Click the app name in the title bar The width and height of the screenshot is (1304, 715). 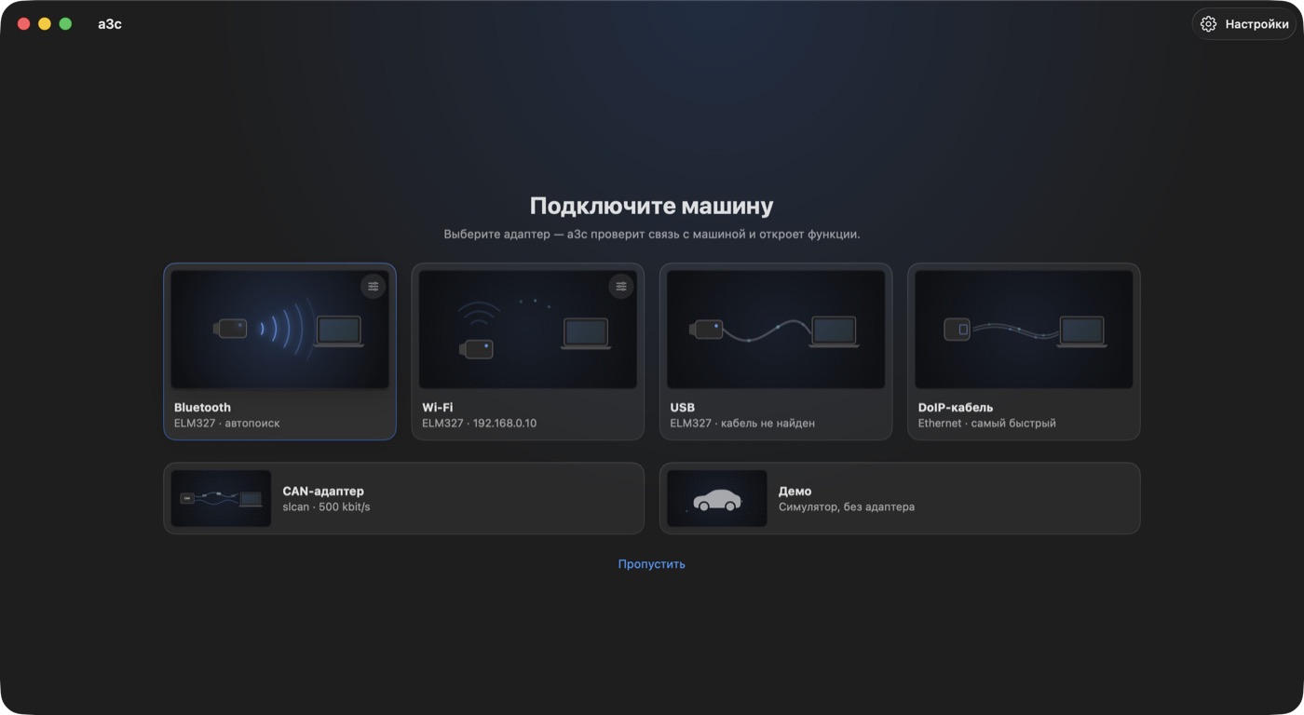point(110,24)
